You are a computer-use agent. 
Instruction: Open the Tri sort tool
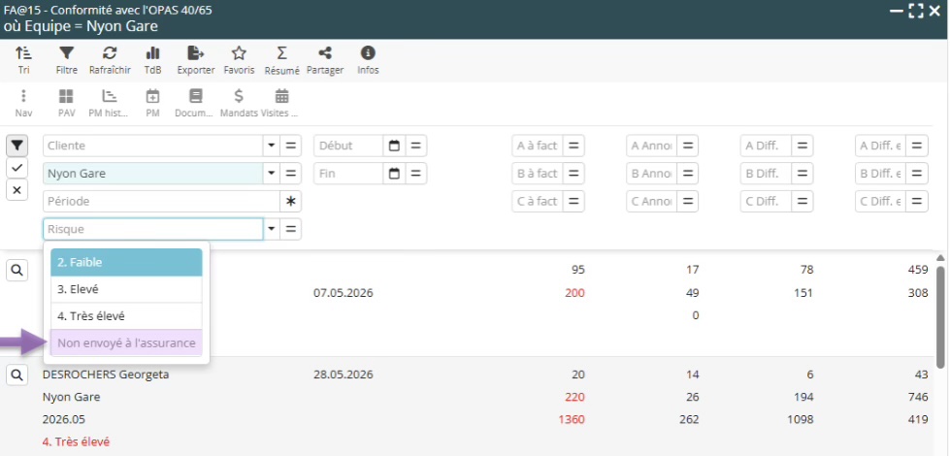(23, 60)
